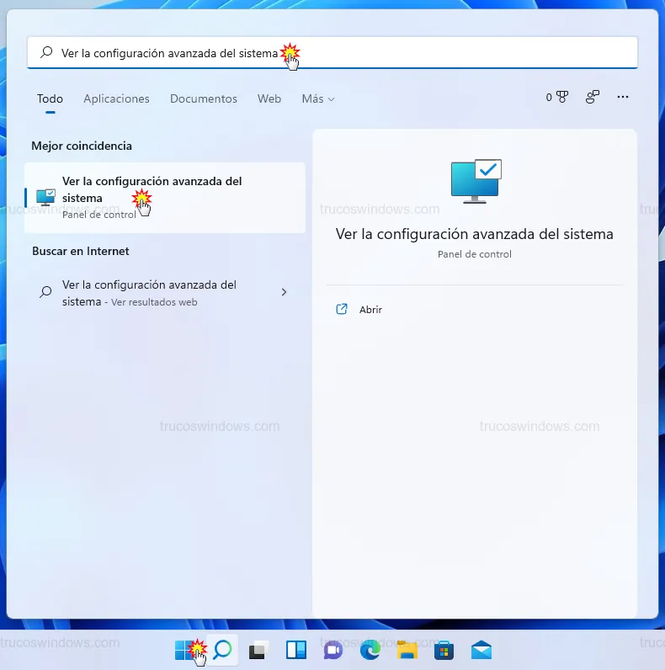Launch Teams Chat from the taskbar
The image size is (665, 670).
click(332, 650)
